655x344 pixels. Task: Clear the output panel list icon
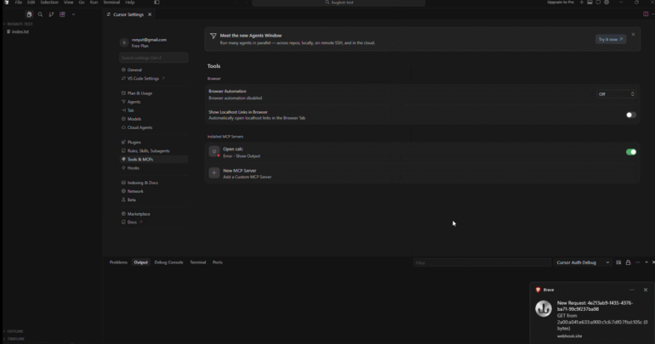pyautogui.click(x=618, y=262)
